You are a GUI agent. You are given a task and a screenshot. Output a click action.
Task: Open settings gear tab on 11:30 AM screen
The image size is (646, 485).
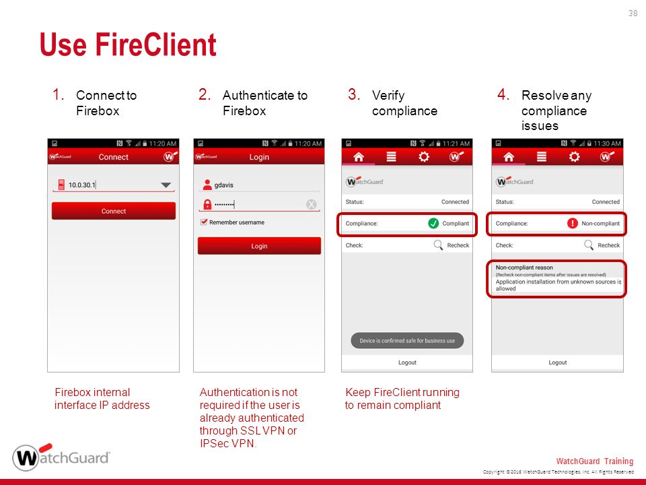click(574, 157)
